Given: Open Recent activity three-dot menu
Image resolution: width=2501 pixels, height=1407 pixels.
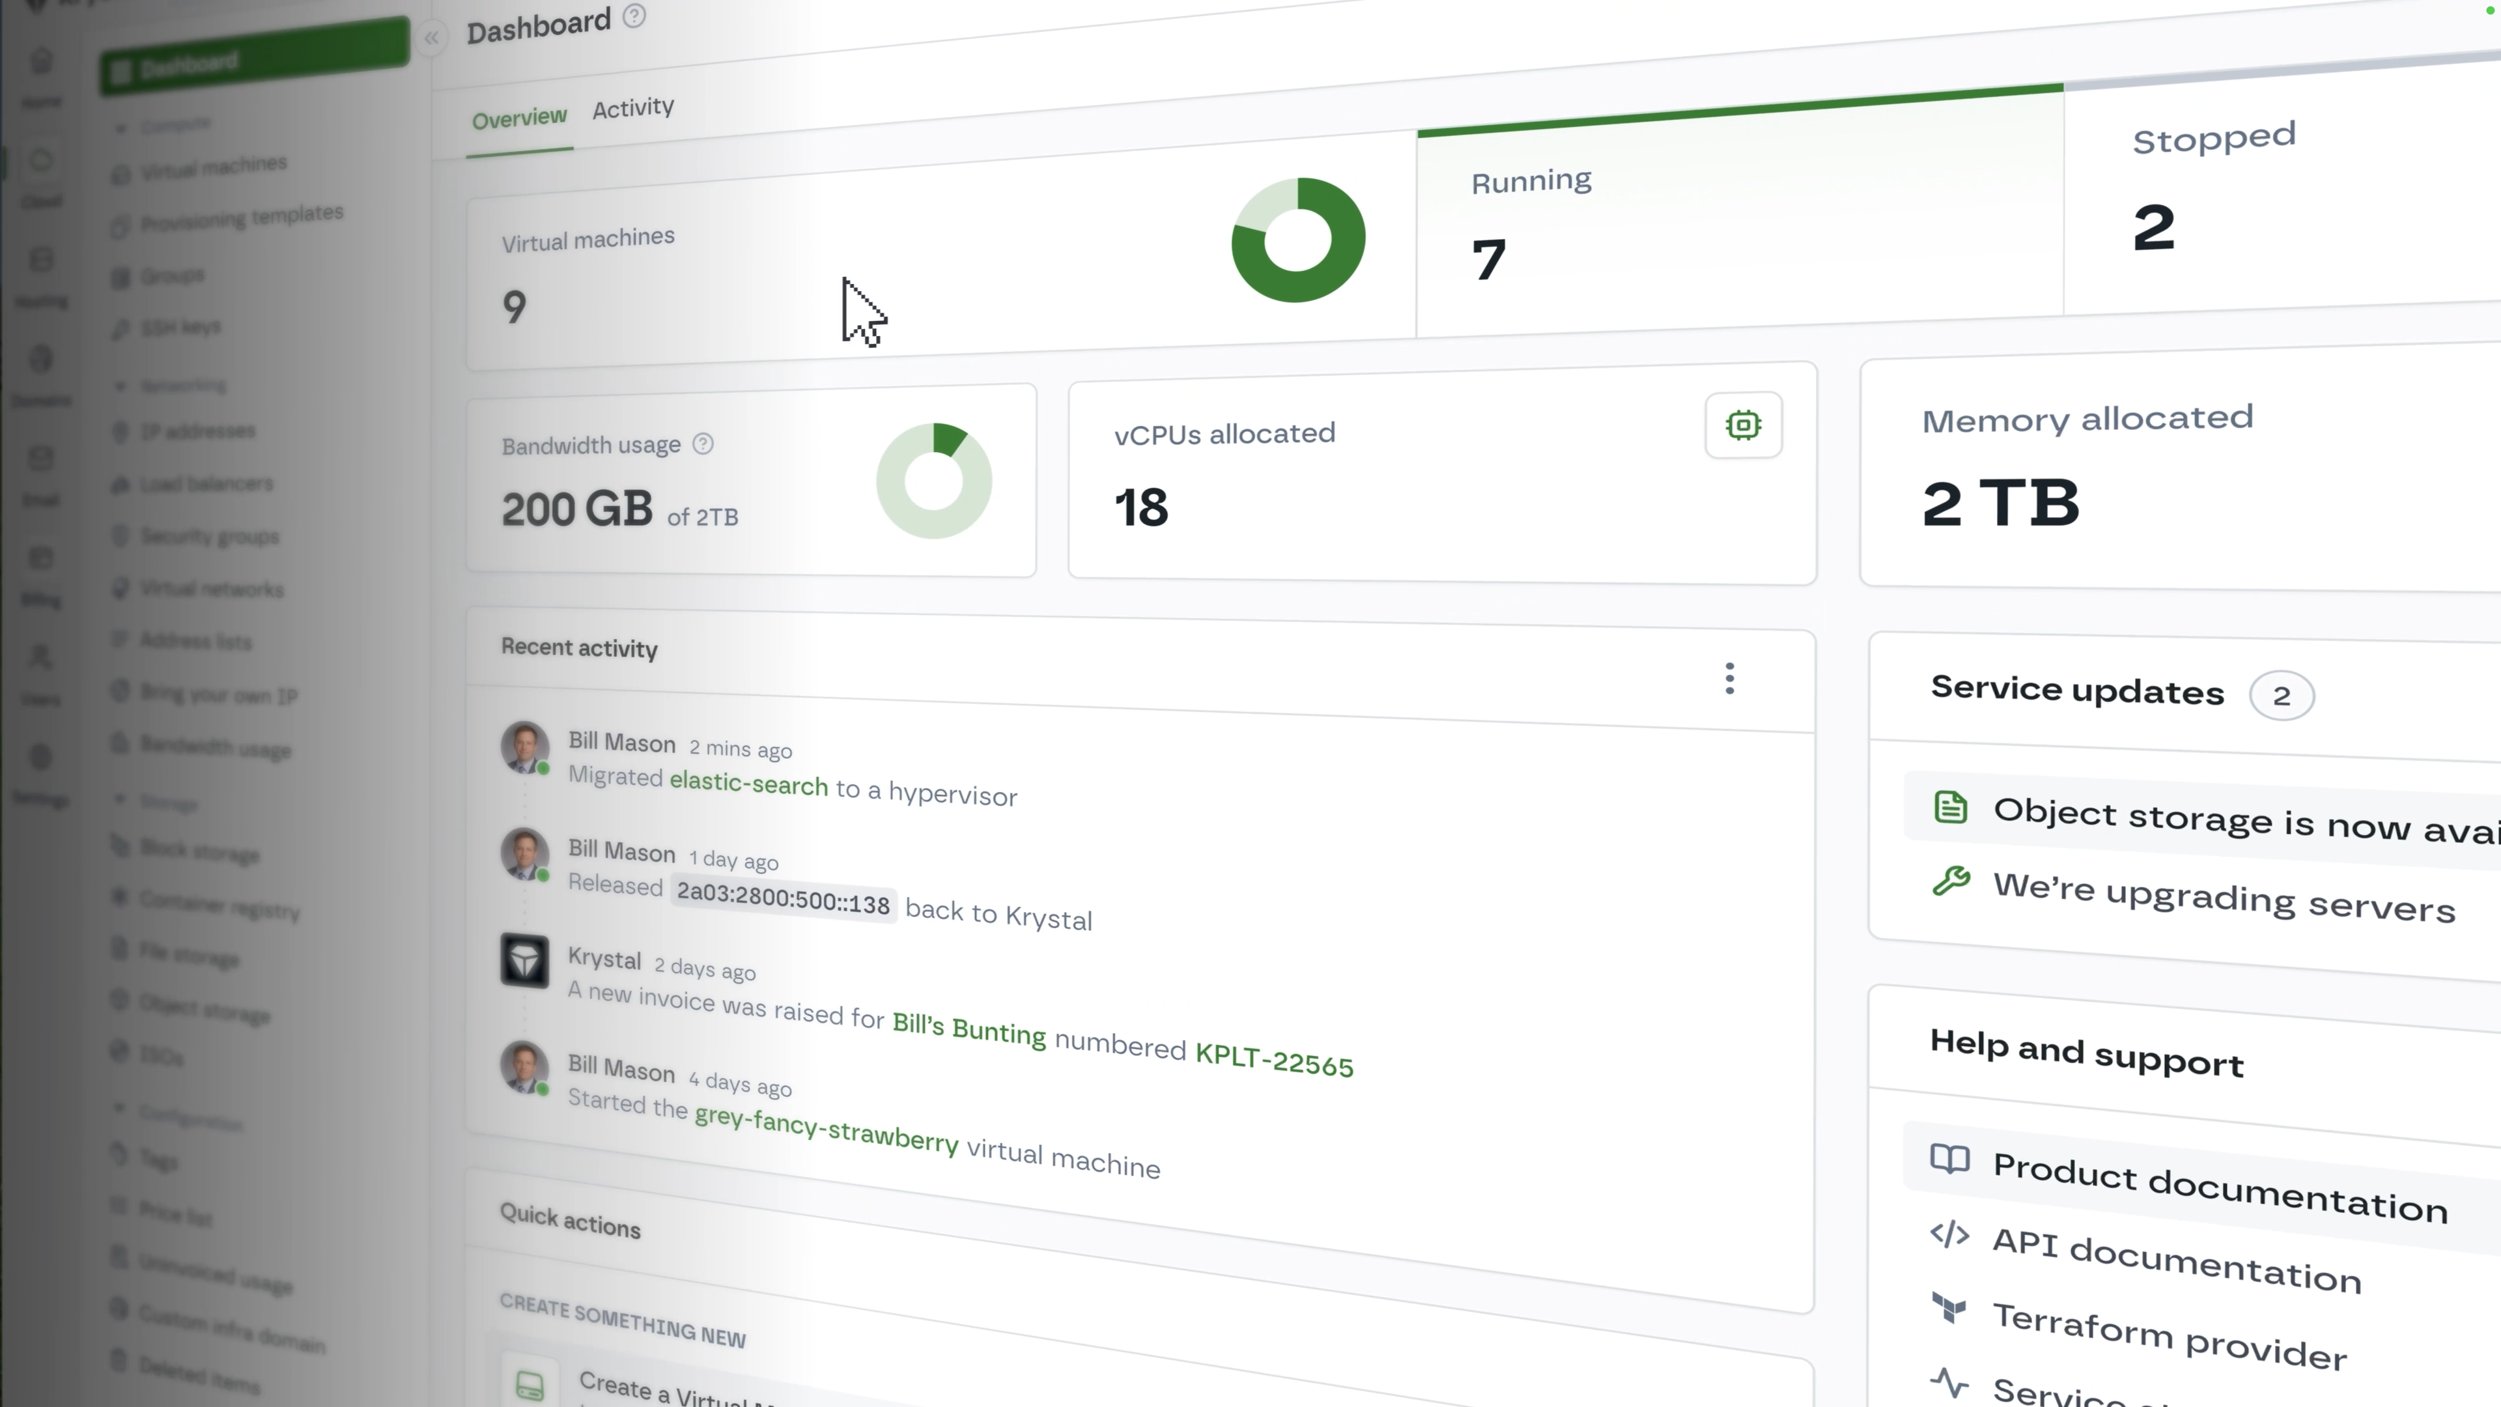Looking at the screenshot, I should 1729,677.
